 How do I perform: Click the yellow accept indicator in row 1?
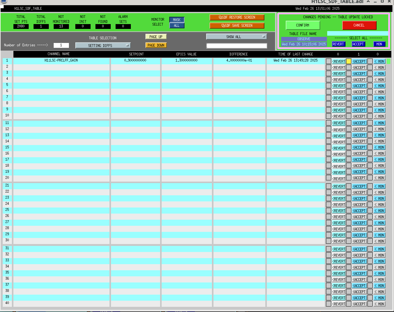(x=349, y=61)
